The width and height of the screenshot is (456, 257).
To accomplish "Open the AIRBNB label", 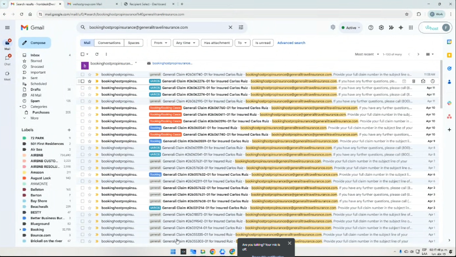I will (x=37, y=155).
